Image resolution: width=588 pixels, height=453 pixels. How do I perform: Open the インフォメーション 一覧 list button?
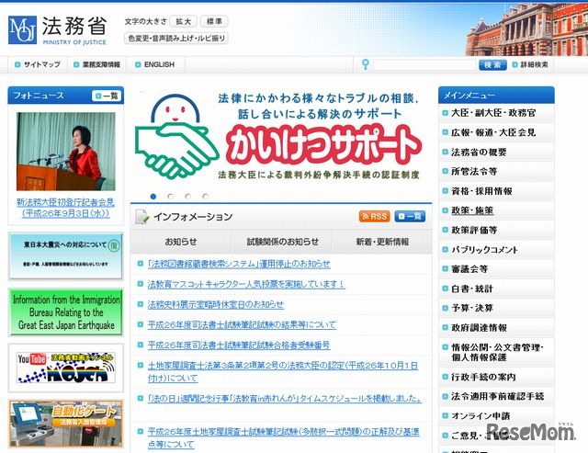tap(410, 216)
